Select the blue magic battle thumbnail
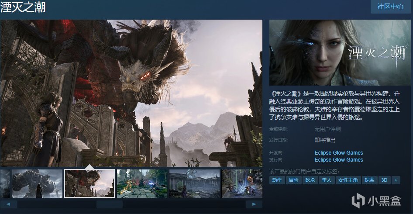Viewport: 413px width, 214px height. click(242, 183)
